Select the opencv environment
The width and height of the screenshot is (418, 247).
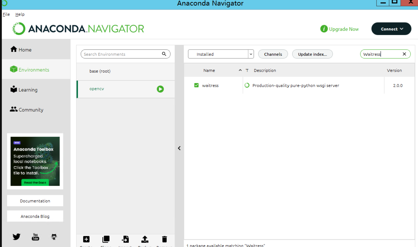point(126,89)
